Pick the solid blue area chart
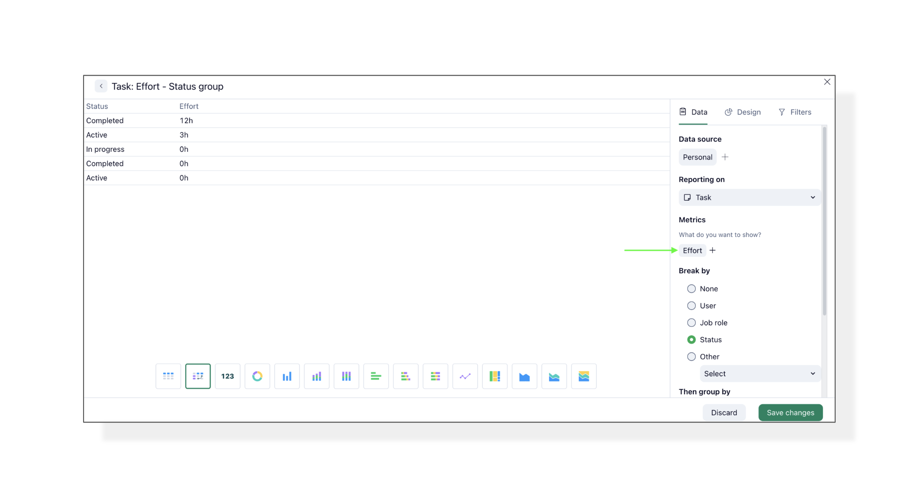Image resolution: width=920 pixels, height=497 pixels. tap(524, 376)
